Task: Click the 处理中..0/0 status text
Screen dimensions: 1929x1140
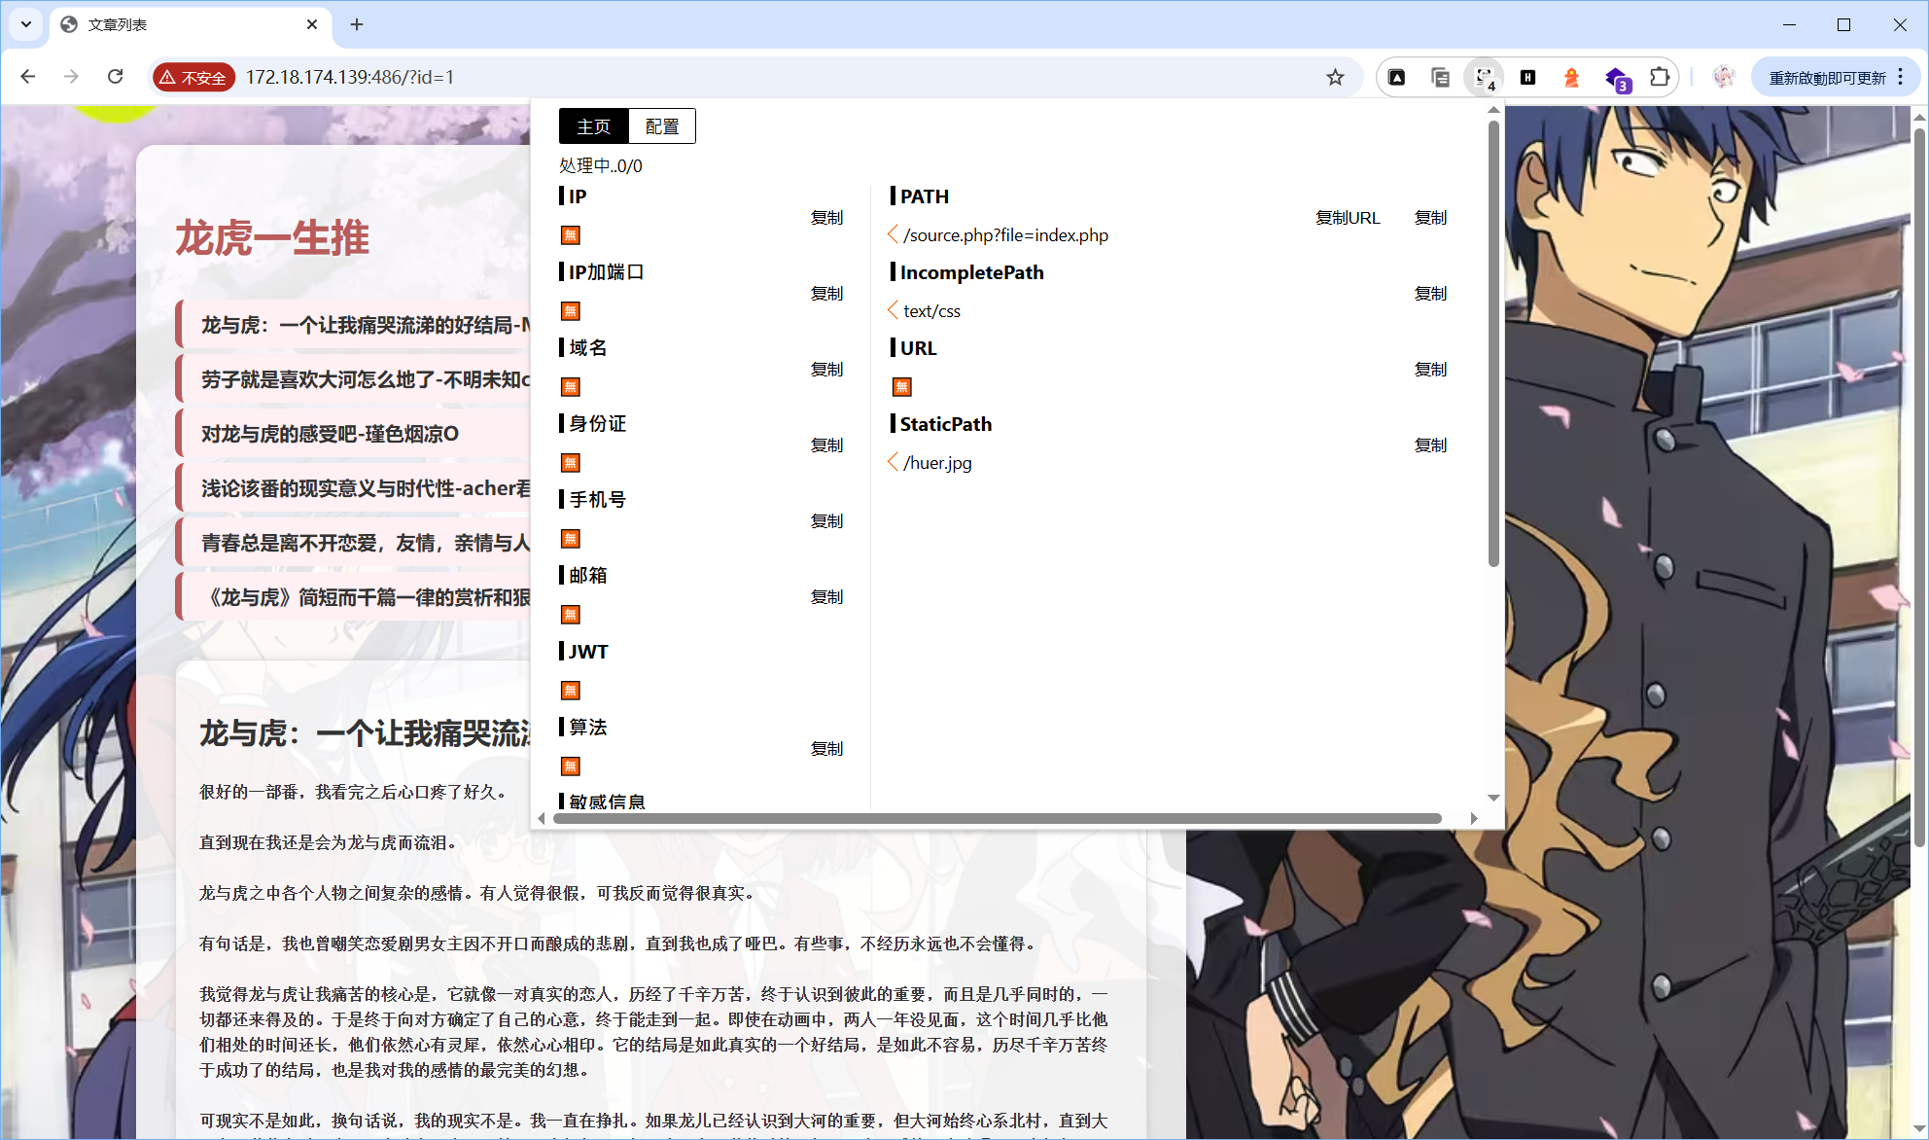Action: point(601,166)
